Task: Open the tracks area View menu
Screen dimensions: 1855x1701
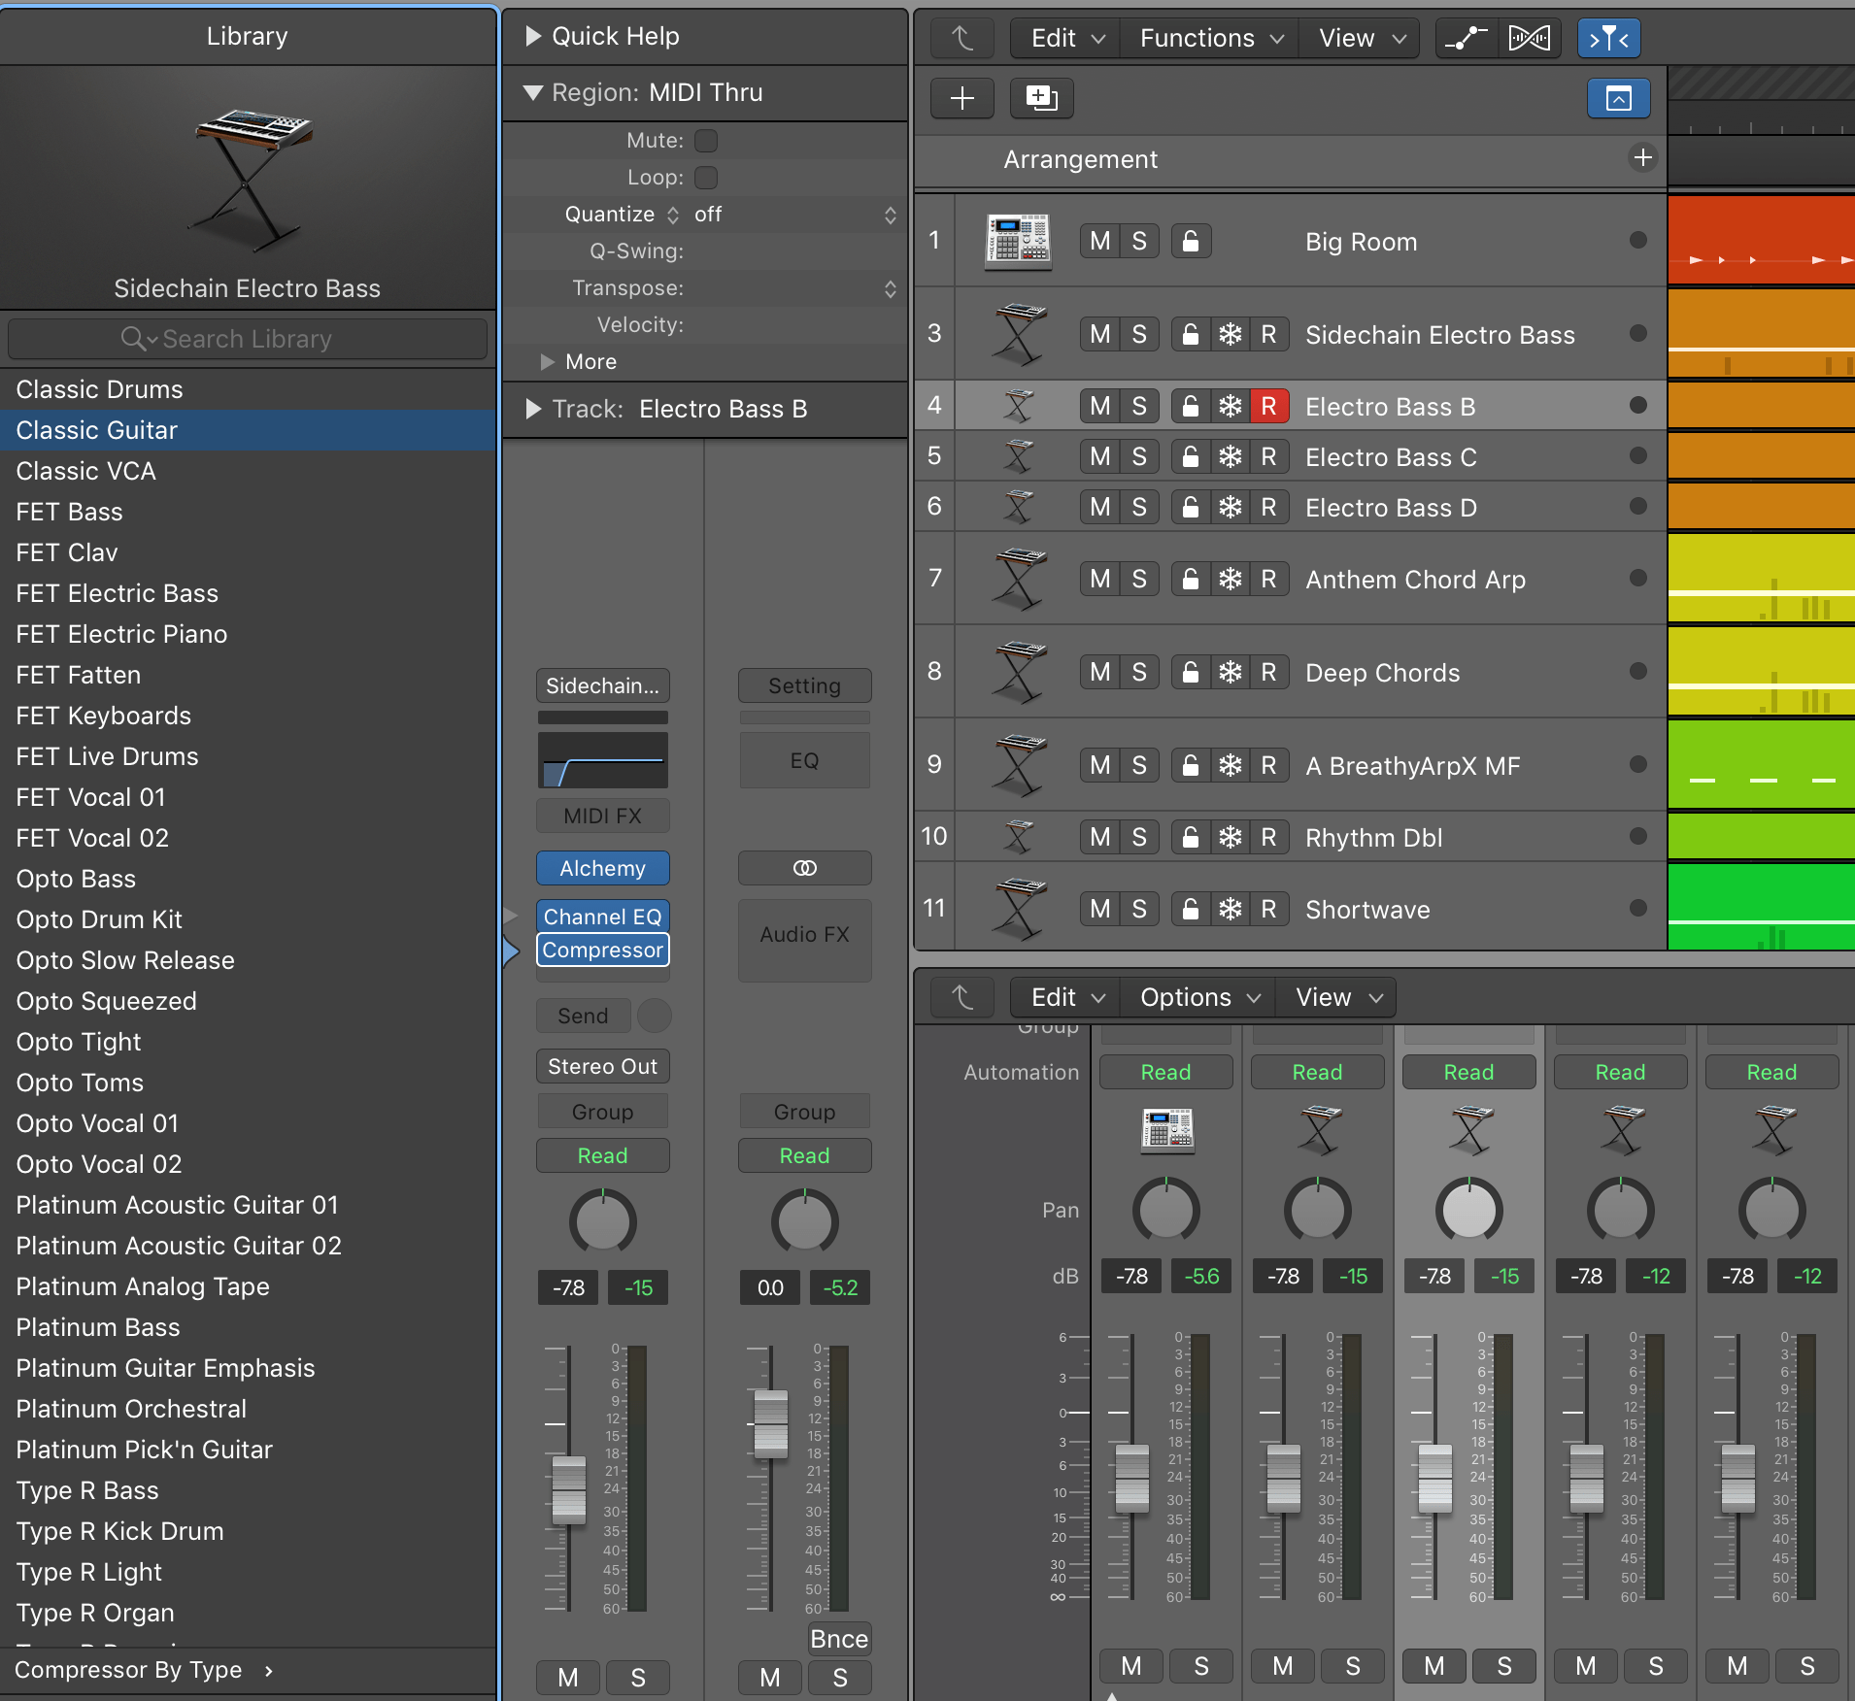Action: [x=1362, y=38]
